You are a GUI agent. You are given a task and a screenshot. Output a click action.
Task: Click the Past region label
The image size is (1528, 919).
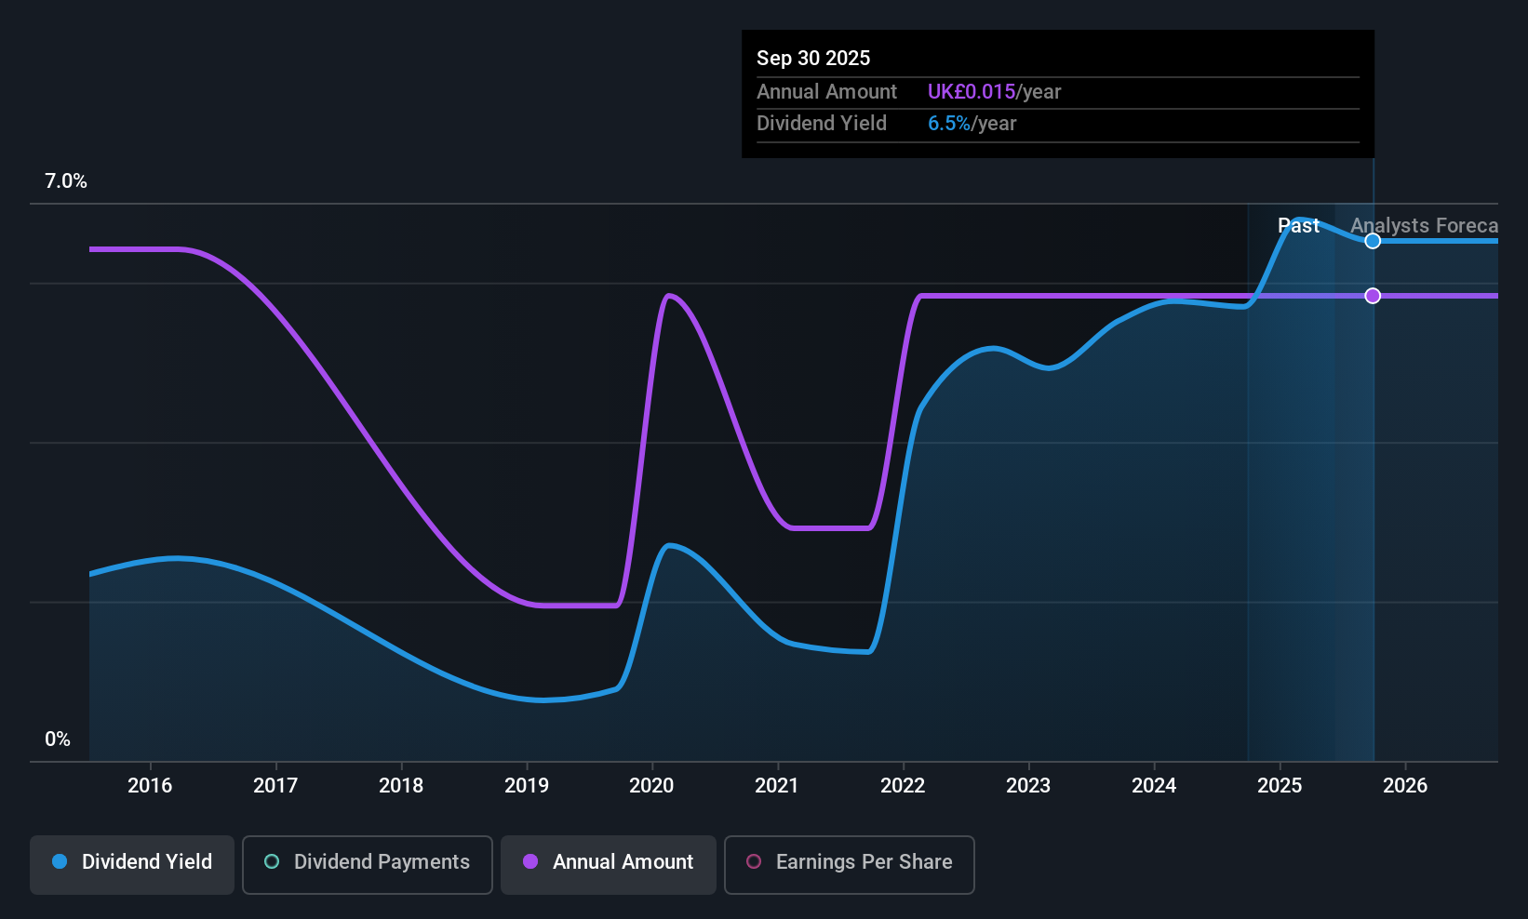(1298, 226)
